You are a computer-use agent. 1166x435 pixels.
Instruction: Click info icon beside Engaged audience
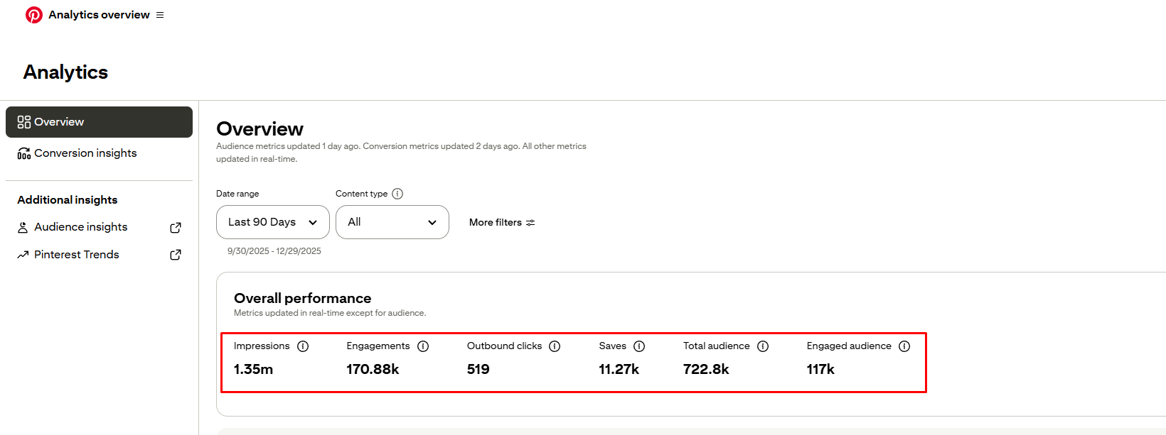pyautogui.click(x=904, y=346)
